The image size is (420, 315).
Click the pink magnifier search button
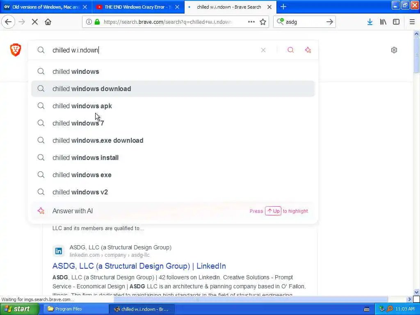(291, 50)
